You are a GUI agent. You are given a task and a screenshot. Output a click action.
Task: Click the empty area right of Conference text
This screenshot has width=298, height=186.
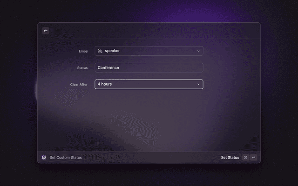click(x=163, y=67)
